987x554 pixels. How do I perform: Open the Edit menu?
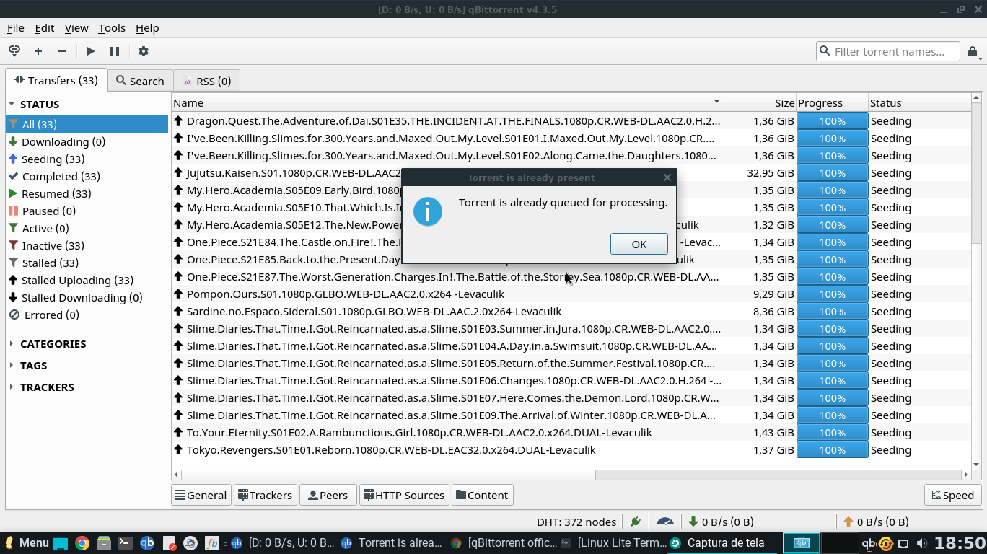45,28
